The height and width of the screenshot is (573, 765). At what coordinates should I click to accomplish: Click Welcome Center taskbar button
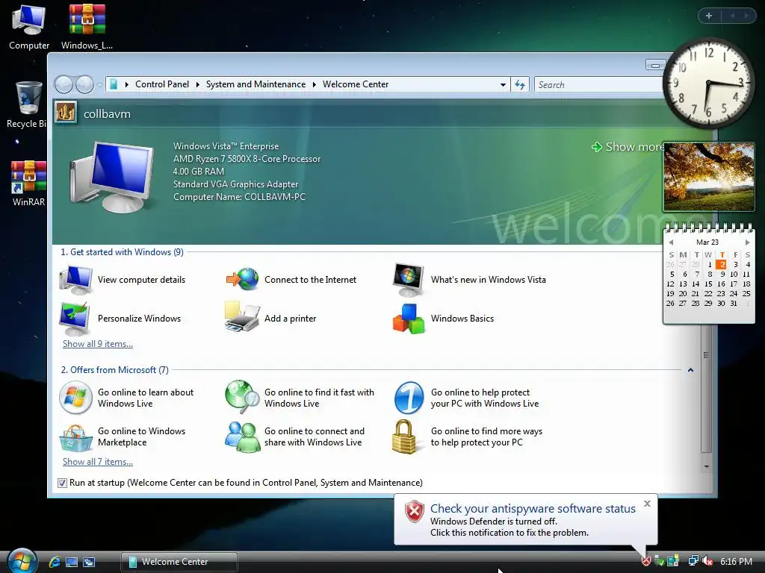point(179,562)
